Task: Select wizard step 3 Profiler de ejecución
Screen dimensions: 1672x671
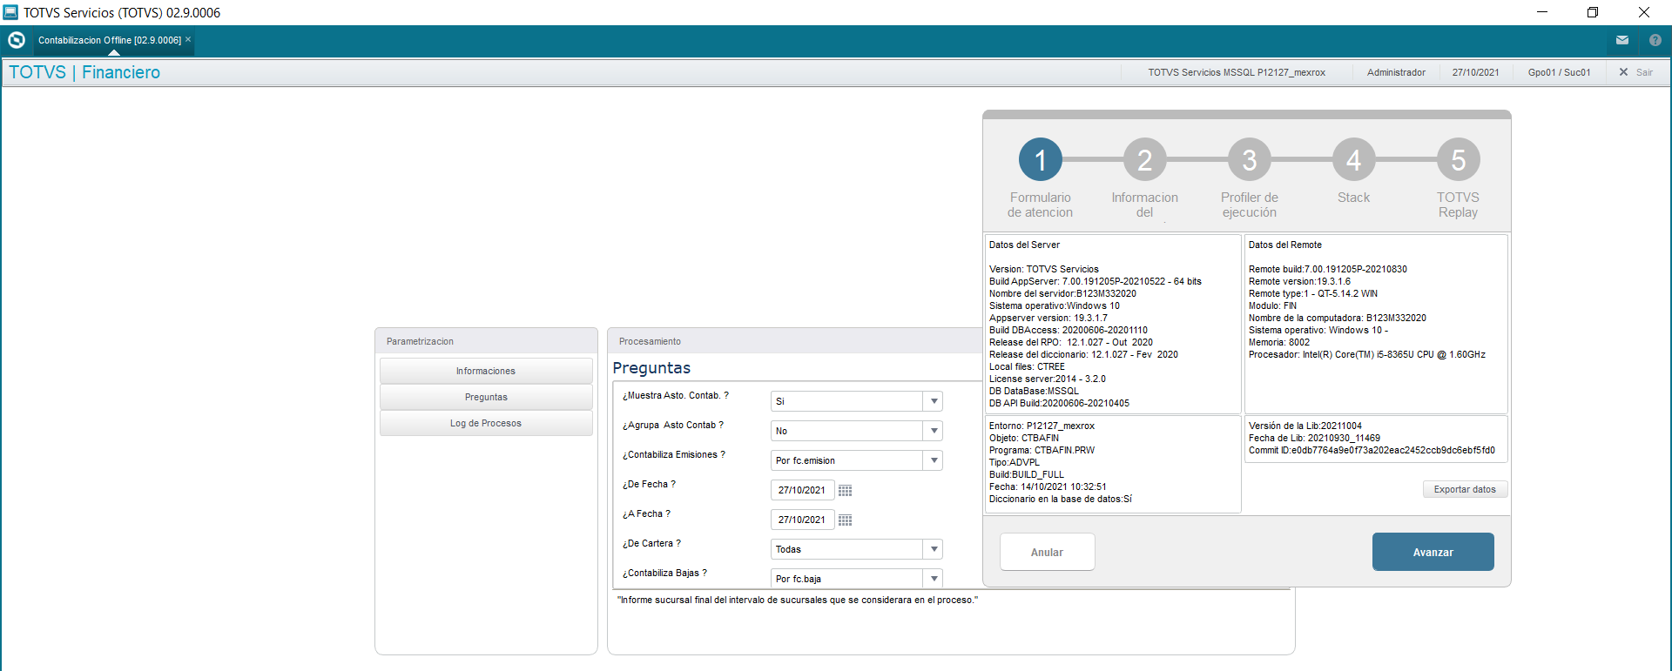Action: [x=1249, y=160]
